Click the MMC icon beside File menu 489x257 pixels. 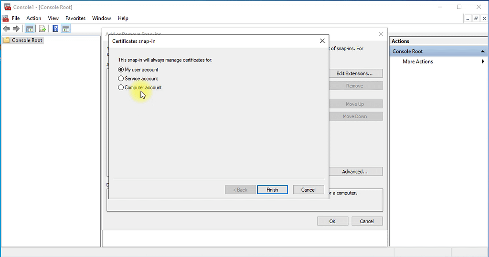pyautogui.click(x=5, y=18)
